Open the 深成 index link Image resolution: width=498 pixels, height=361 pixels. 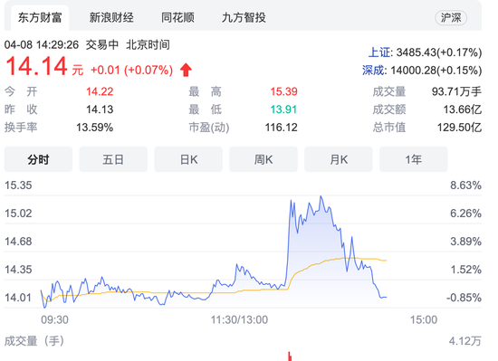tap(373, 70)
